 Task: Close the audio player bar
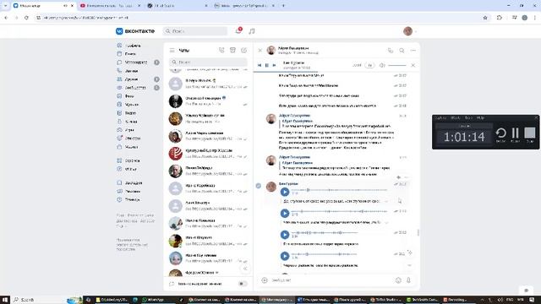[413, 65]
